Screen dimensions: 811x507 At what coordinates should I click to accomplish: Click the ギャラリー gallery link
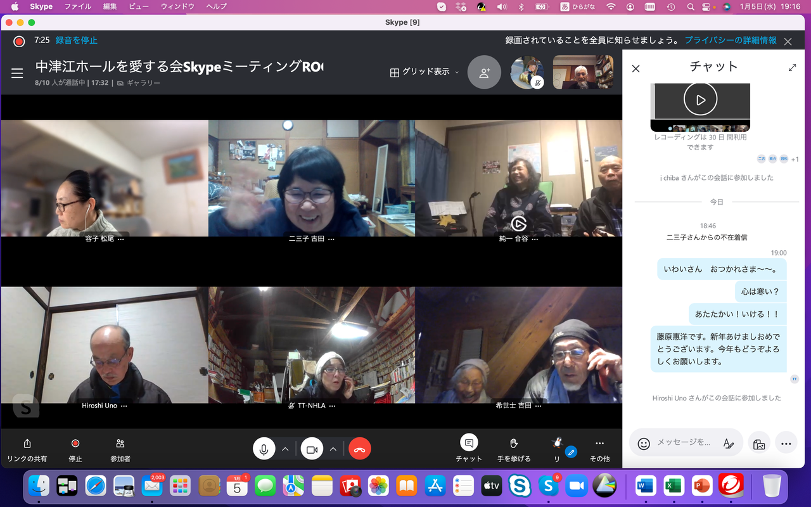[x=138, y=83]
